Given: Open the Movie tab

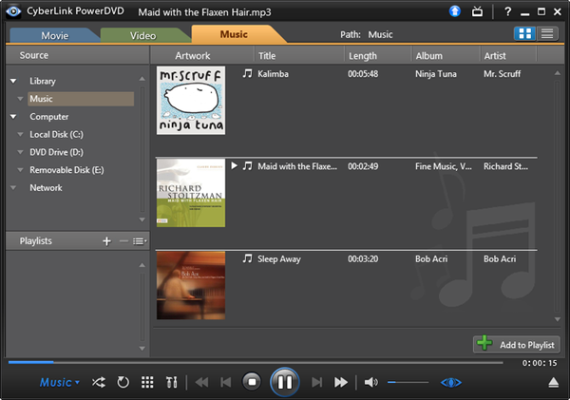Looking at the screenshot, I should click(x=54, y=35).
